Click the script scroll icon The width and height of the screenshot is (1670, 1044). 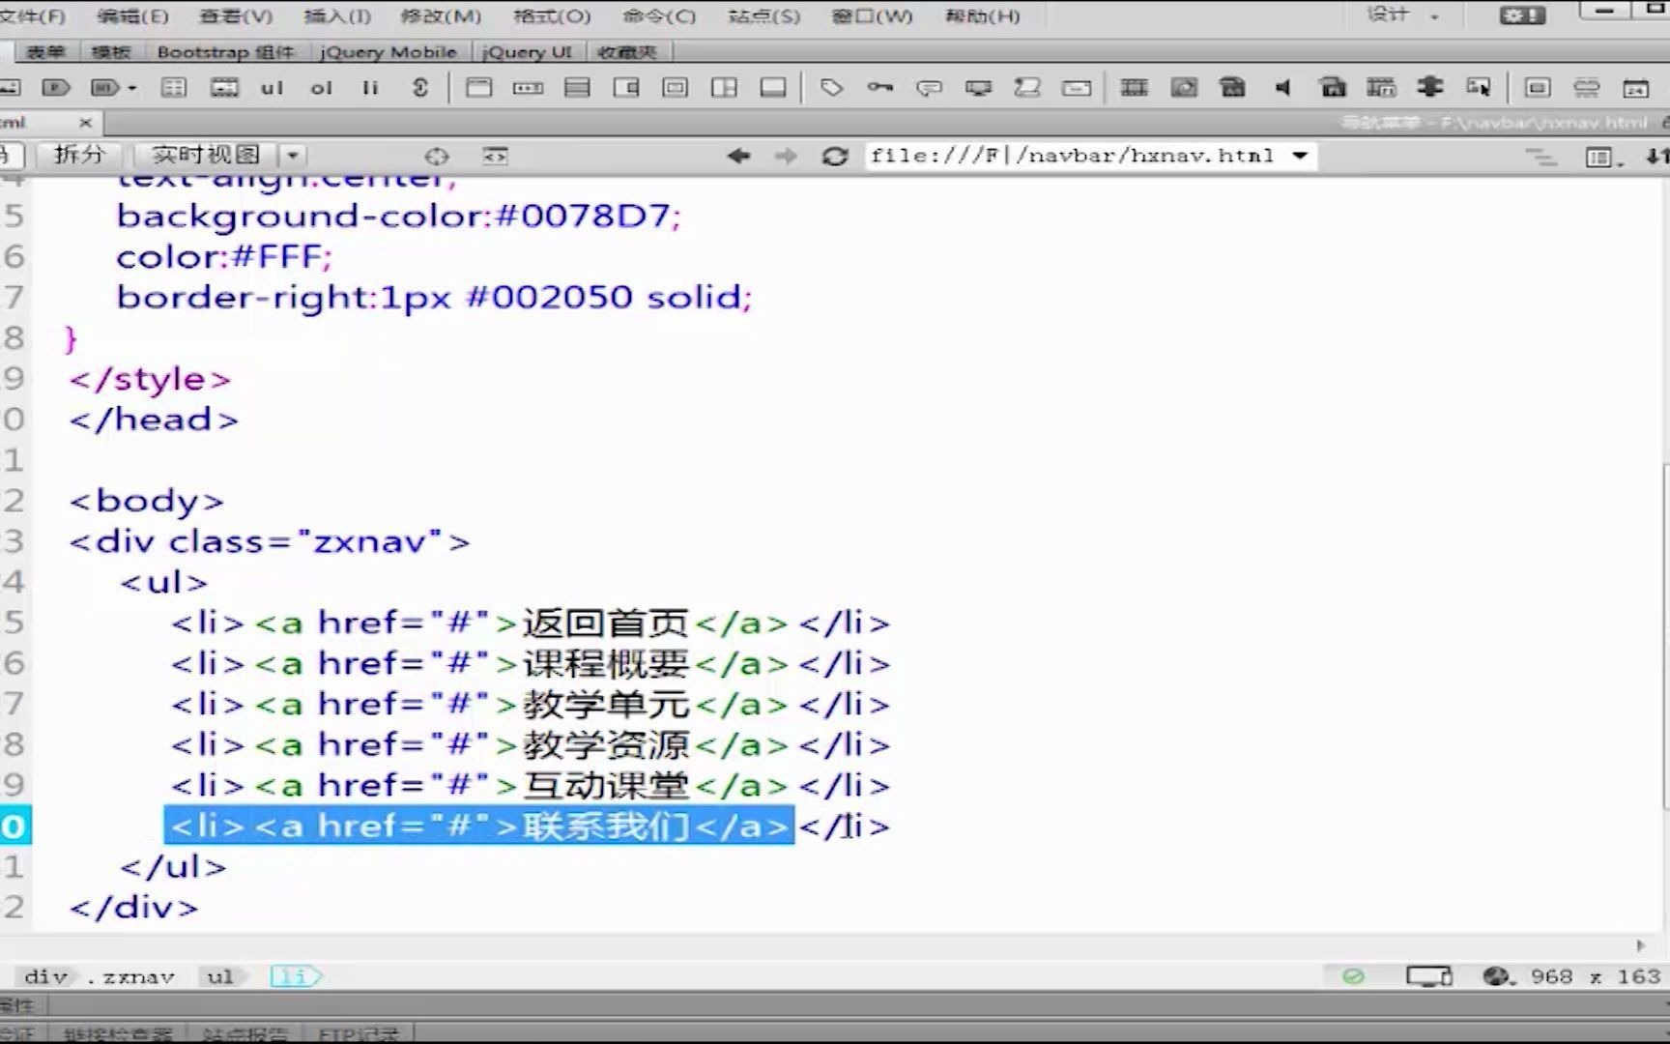click(1027, 88)
